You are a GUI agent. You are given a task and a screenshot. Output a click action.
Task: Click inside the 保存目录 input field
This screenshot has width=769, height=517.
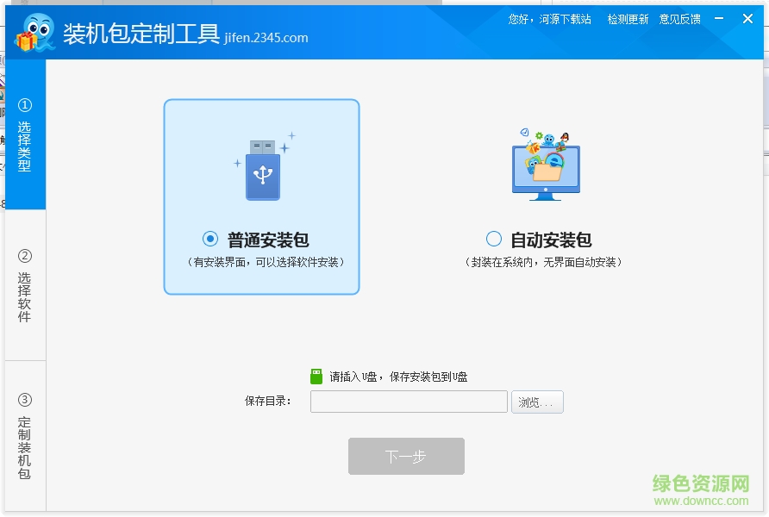tap(409, 402)
